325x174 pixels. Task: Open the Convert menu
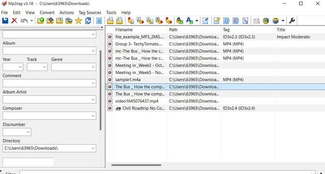point(47,13)
